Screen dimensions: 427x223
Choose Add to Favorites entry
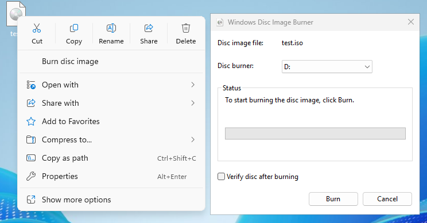point(111,121)
